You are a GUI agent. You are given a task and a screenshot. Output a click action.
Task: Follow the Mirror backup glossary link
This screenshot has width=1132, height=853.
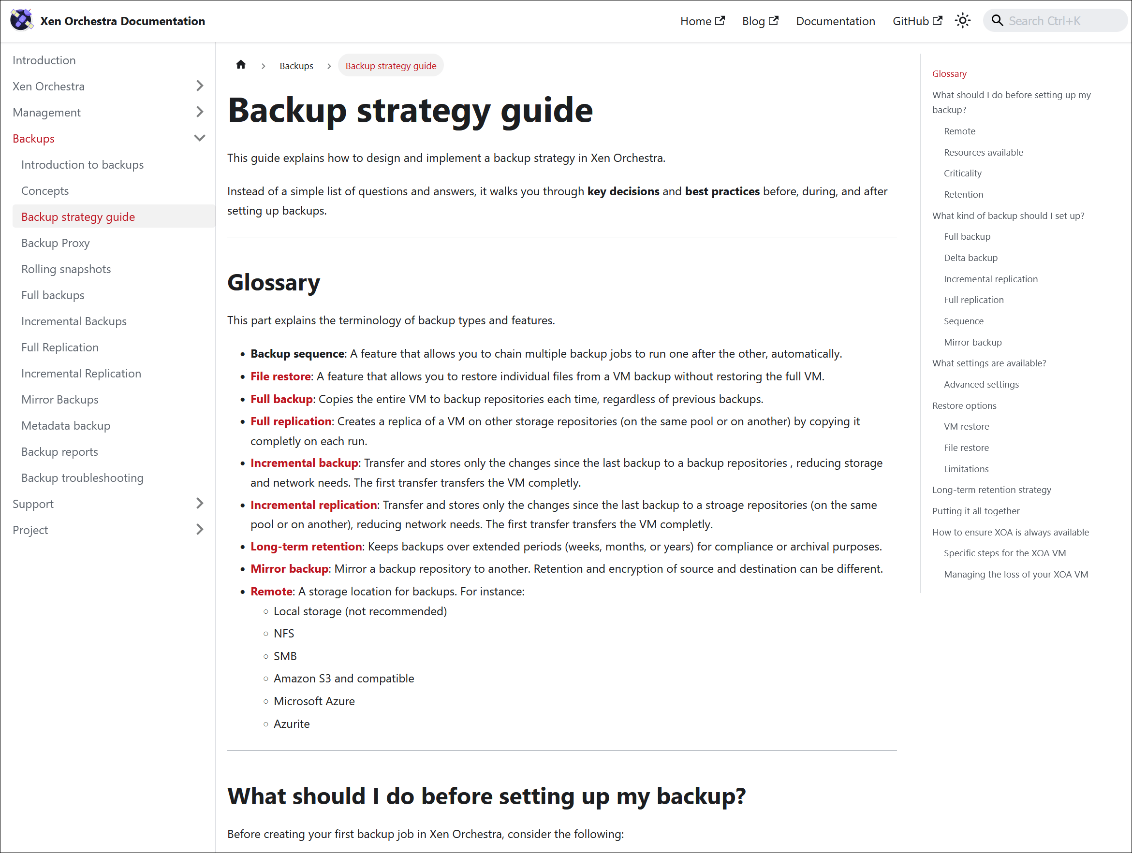[x=289, y=569]
